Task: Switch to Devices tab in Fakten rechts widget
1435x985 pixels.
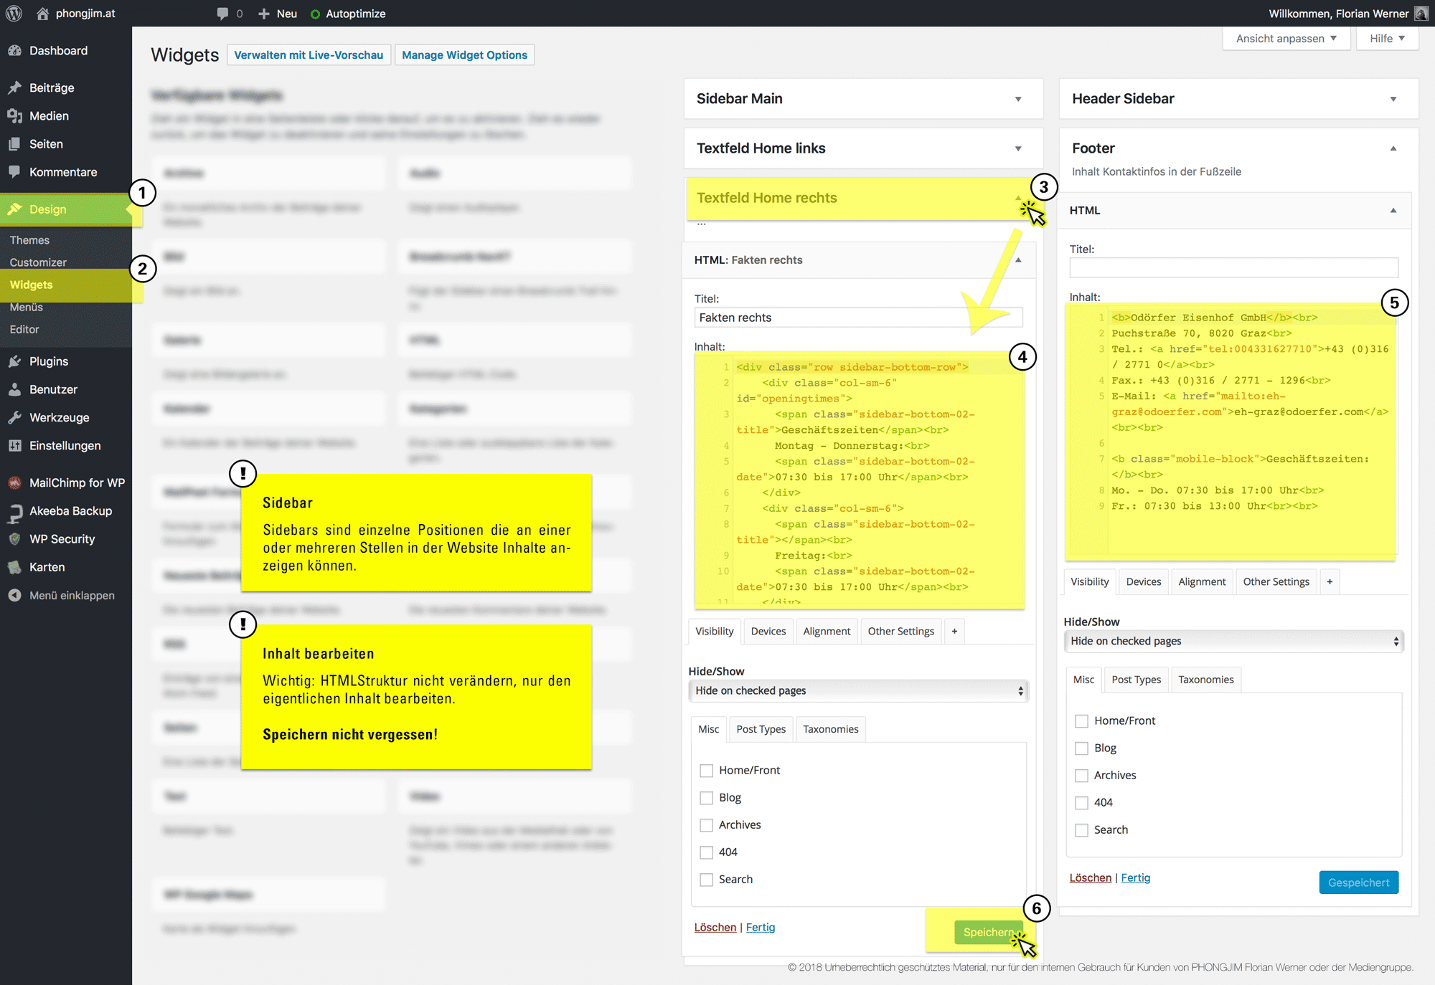Action: click(768, 631)
